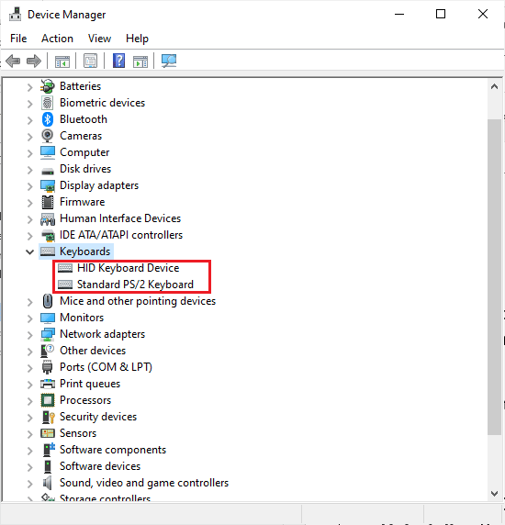The width and height of the screenshot is (505, 525).
Task: Select the Cameras tree label
Action: [x=81, y=136]
